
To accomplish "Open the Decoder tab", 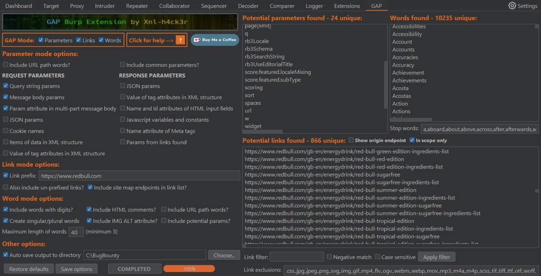I will tap(248, 6).
